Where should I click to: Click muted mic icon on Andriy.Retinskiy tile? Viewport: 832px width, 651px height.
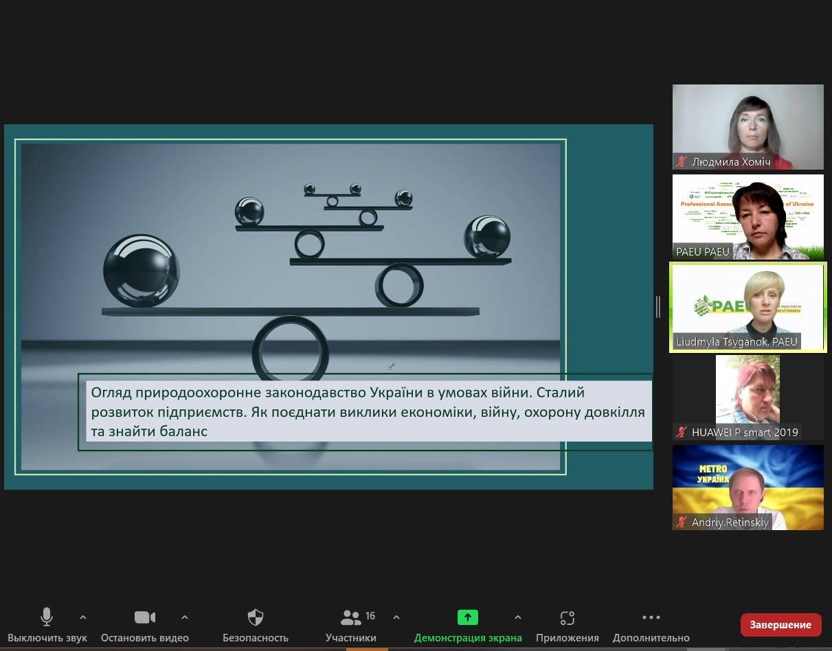(x=682, y=523)
